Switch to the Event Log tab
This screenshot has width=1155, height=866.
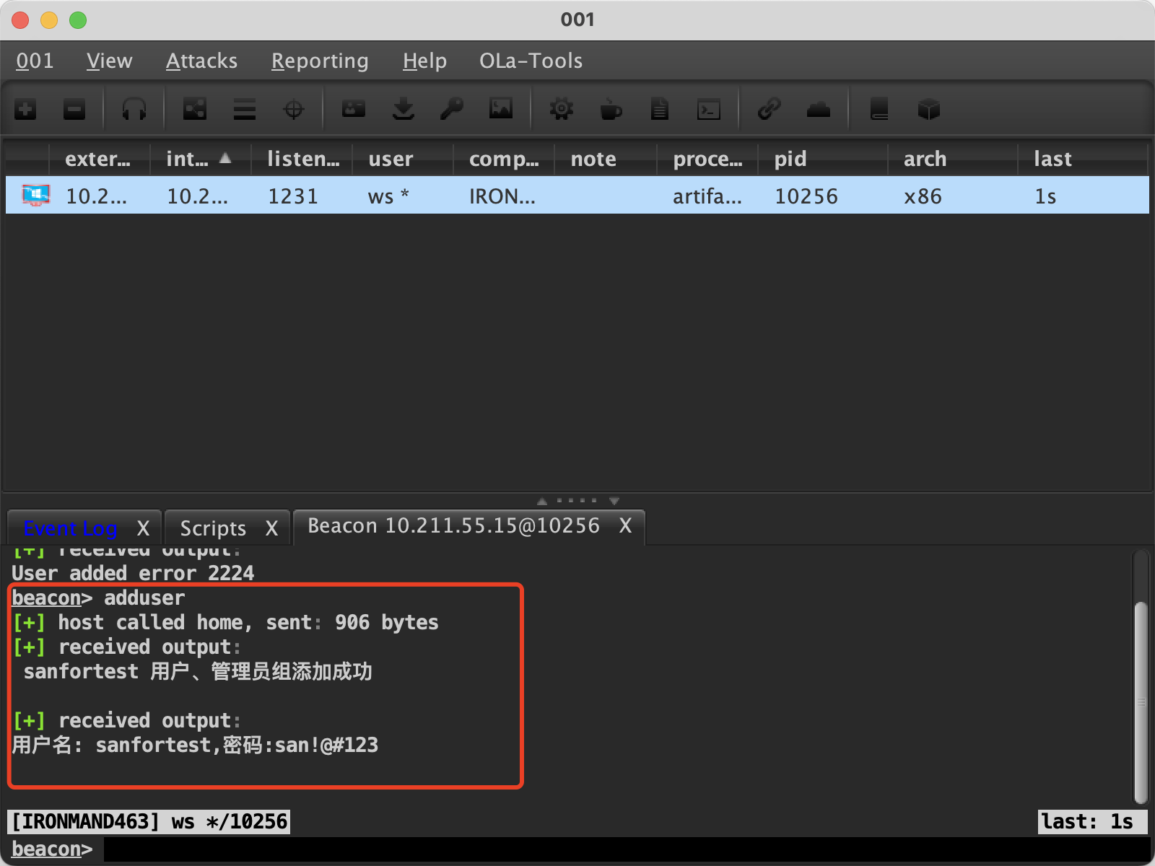pos(70,528)
